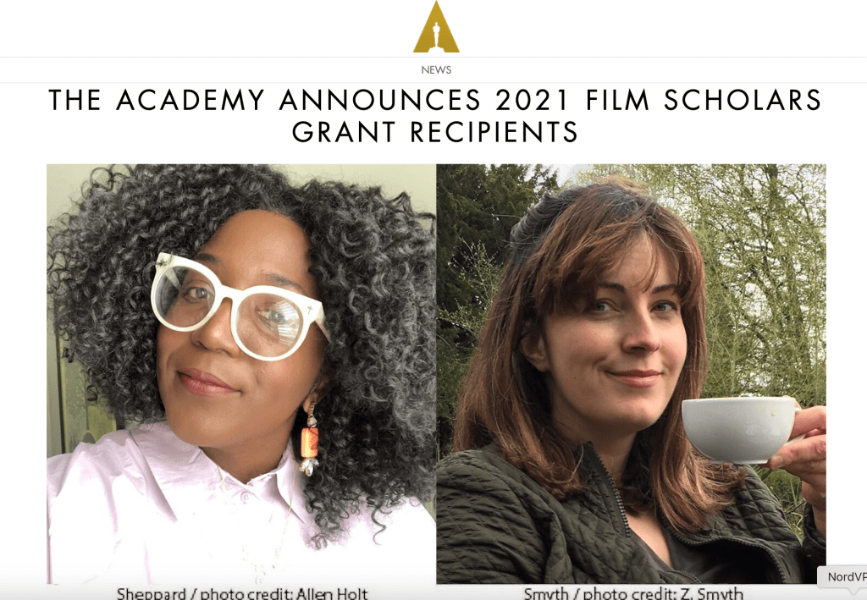
Task: Click the Oscar statuette silhouette in the logo
Action: (x=436, y=35)
